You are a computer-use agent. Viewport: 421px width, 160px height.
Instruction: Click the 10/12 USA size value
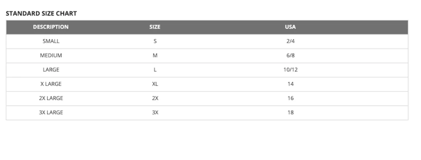click(x=291, y=70)
